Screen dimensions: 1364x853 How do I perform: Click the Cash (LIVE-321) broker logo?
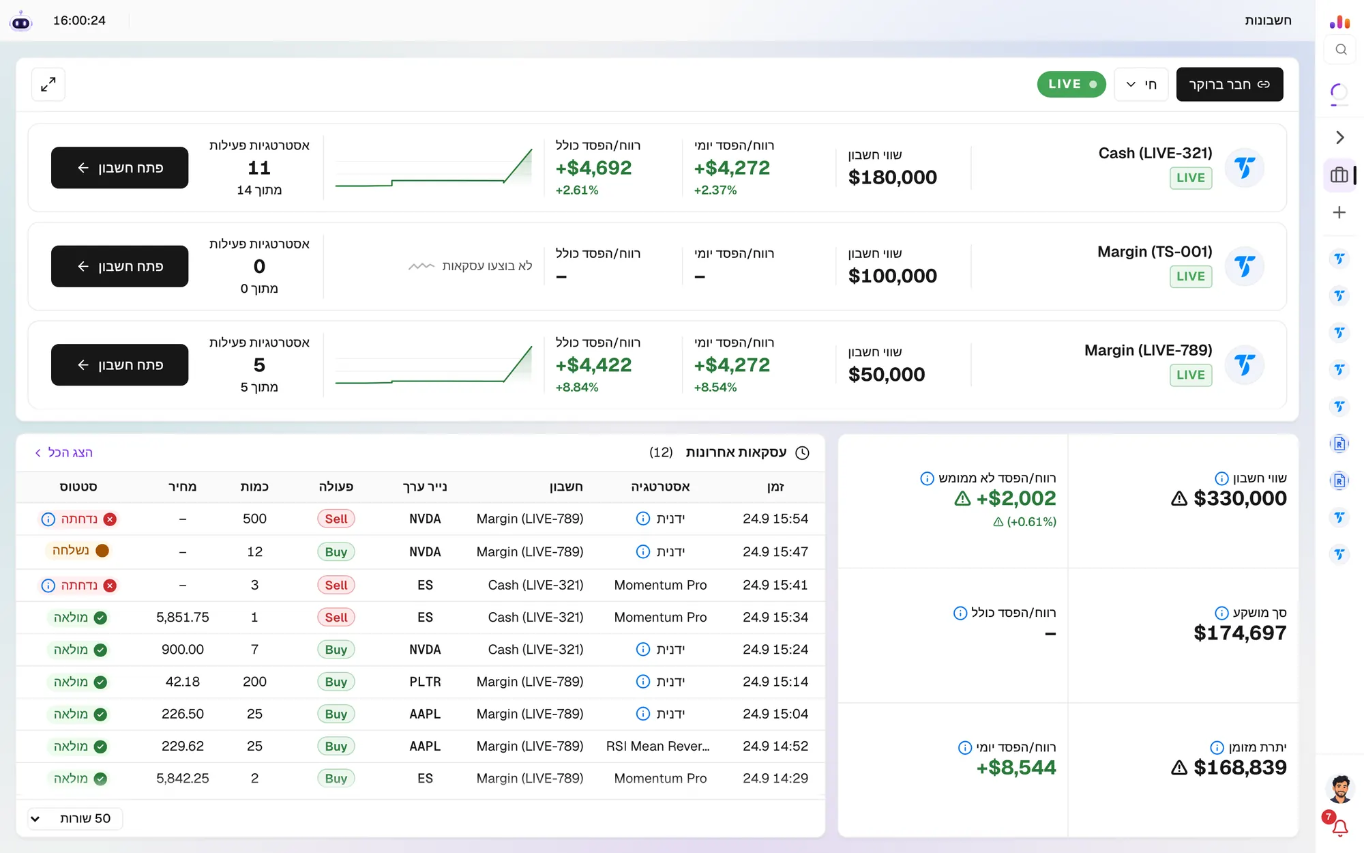click(1245, 168)
